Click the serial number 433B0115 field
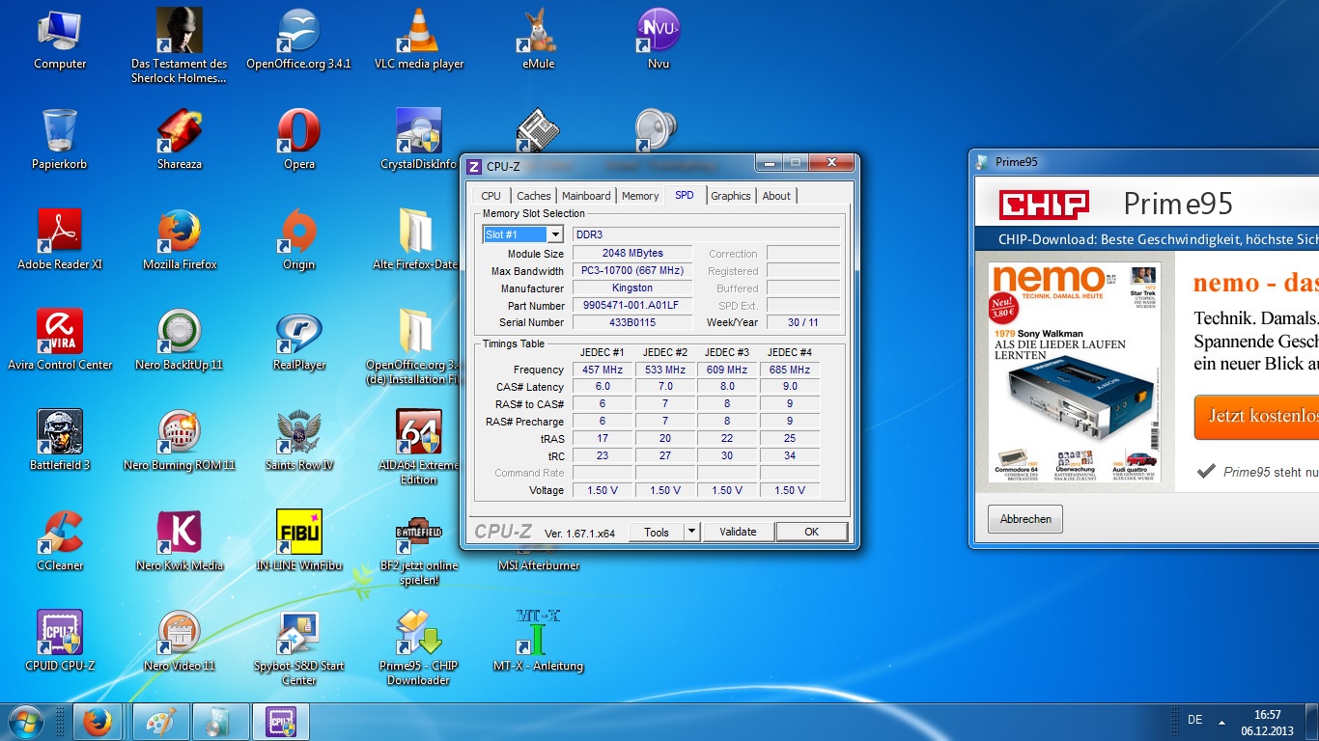 632,322
